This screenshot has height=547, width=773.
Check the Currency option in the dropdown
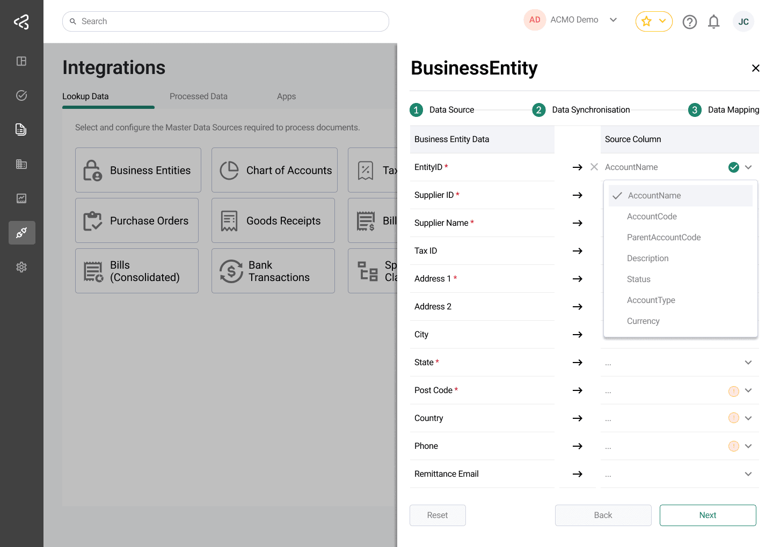(x=643, y=321)
